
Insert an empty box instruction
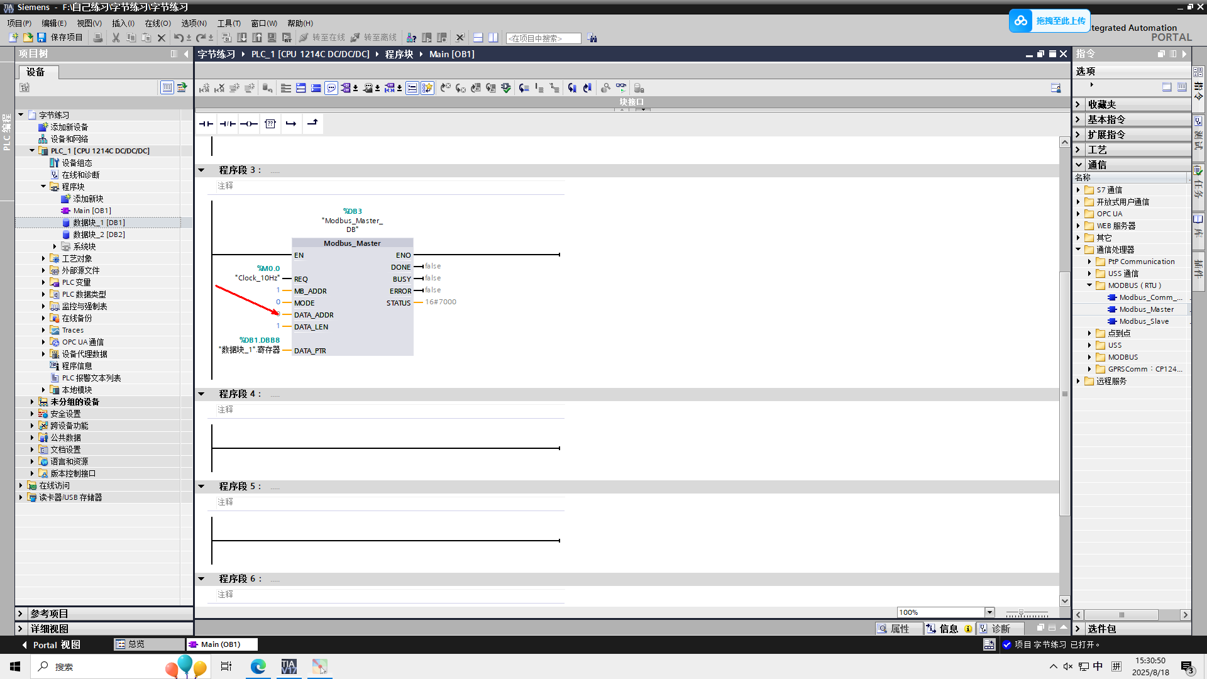[270, 124]
